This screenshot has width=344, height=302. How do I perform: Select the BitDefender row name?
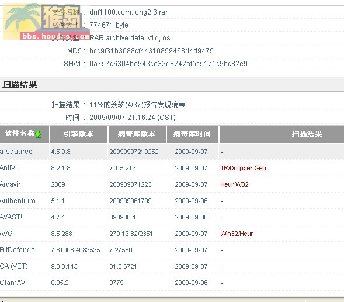pos(19,250)
